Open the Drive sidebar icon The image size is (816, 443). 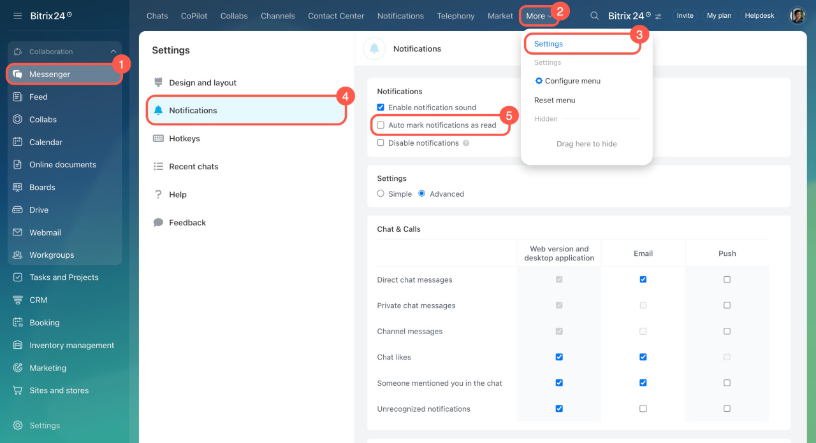[x=18, y=210]
